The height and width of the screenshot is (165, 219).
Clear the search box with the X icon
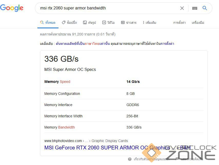point(182,8)
